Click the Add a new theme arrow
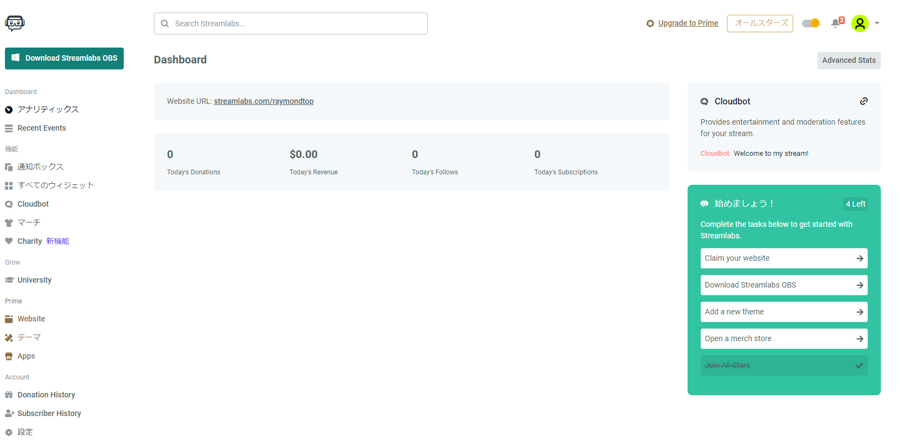Screen dimensions: 900x445 (860, 312)
